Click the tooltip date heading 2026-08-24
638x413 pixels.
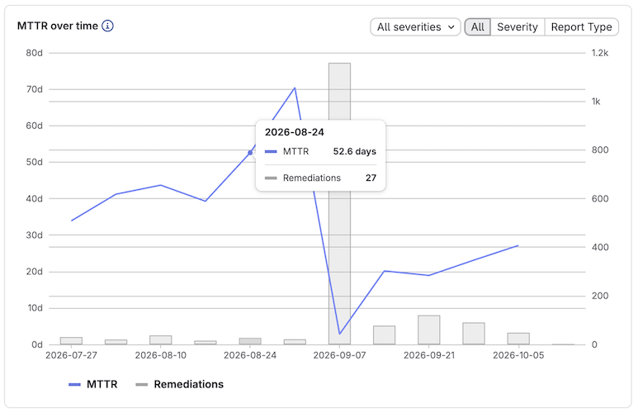[x=294, y=132]
